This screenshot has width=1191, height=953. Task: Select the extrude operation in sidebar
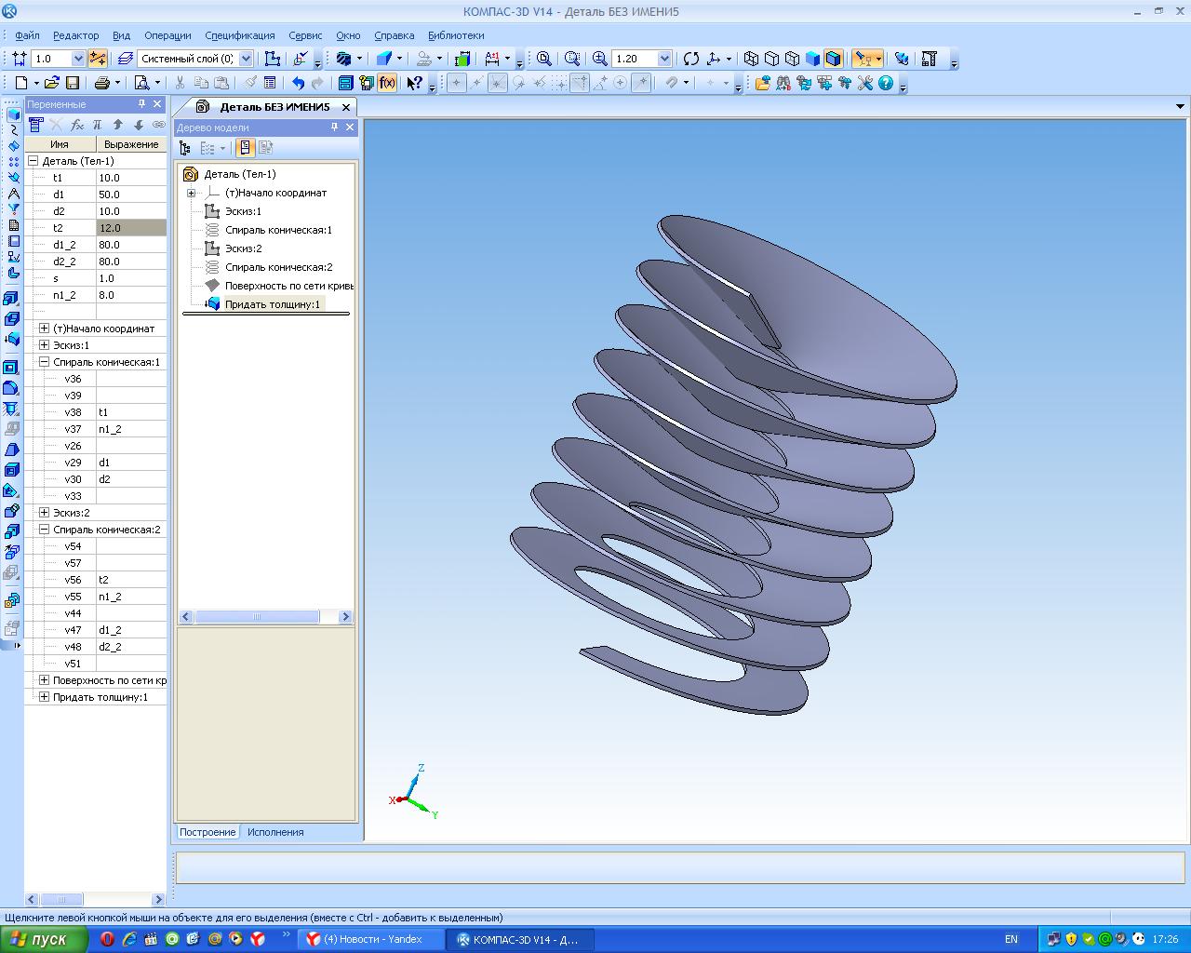coord(12,299)
